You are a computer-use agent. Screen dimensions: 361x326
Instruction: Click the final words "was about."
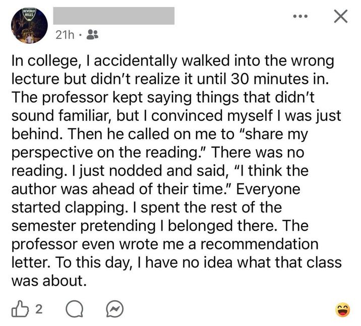(x=49, y=281)
